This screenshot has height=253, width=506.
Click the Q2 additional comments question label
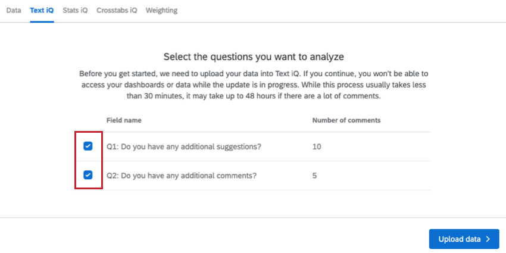tap(182, 176)
